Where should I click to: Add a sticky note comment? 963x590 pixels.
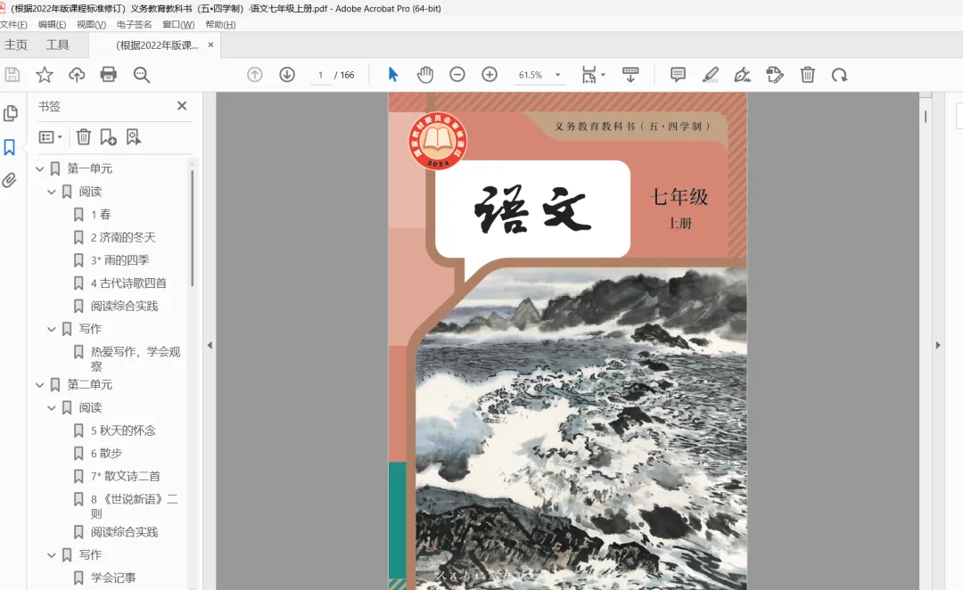point(678,75)
